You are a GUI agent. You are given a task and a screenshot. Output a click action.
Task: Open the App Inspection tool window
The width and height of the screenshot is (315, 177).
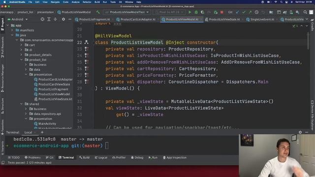tap(175, 157)
